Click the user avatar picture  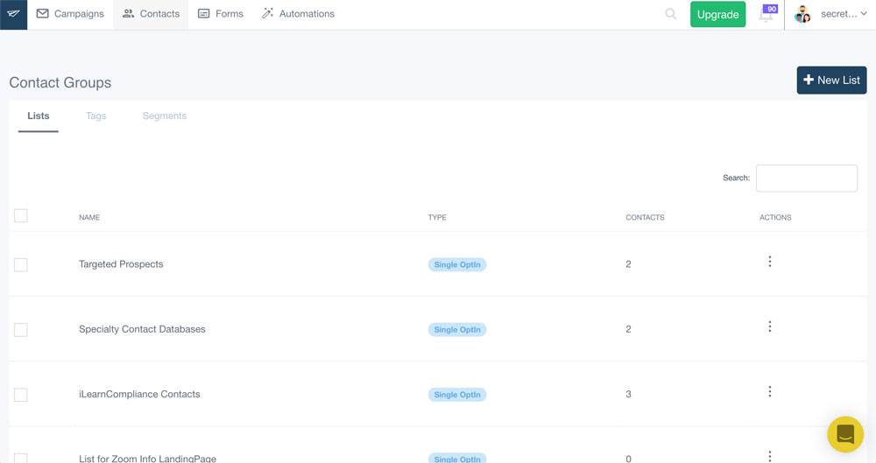pos(802,14)
